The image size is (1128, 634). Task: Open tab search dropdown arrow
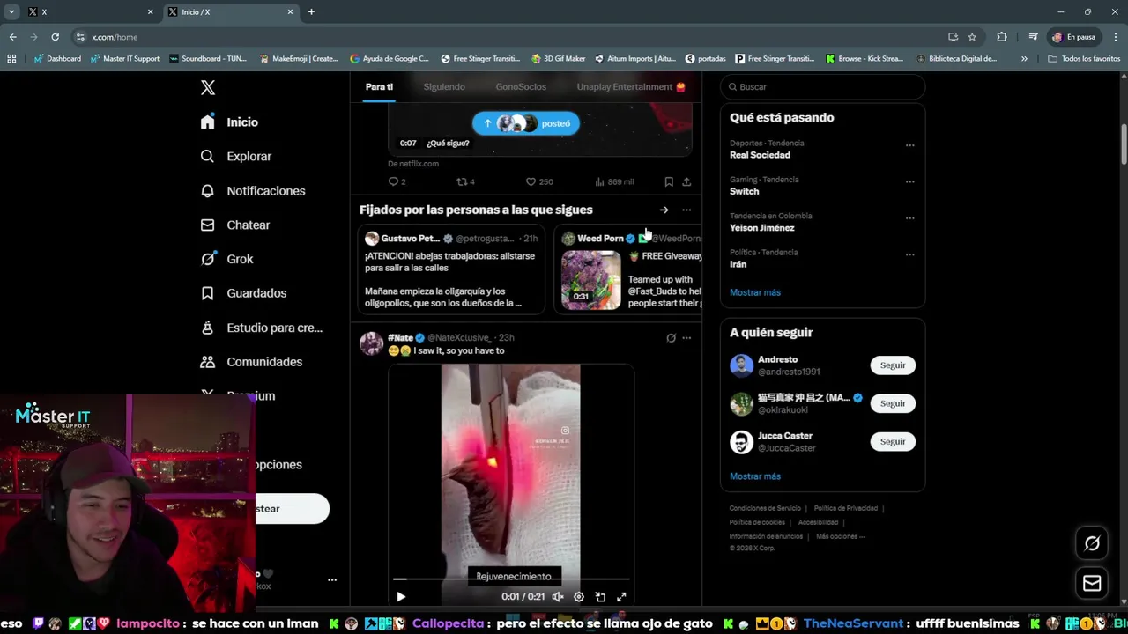11,11
